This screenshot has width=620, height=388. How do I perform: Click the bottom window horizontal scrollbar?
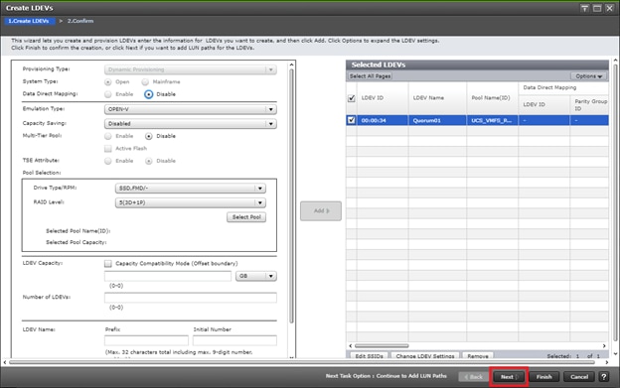tap(302, 362)
